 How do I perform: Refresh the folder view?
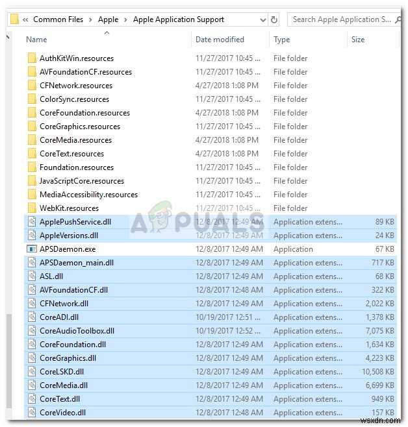[274, 19]
